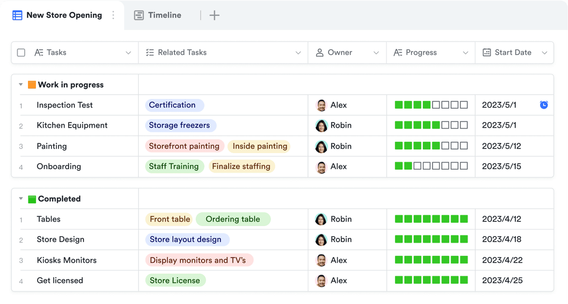Collapse the Work in progress group
The image size is (568, 304).
(20, 85)
